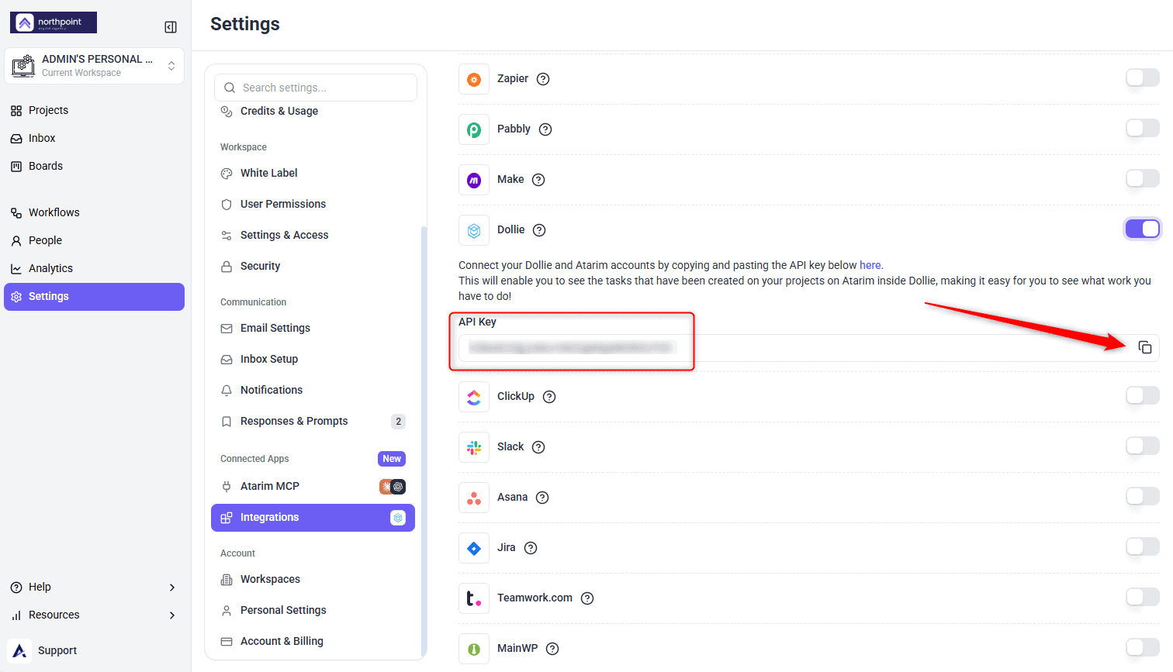Open Credits & Usage settings
This screenshot has height=672, width=1173.
pos(313,111)
